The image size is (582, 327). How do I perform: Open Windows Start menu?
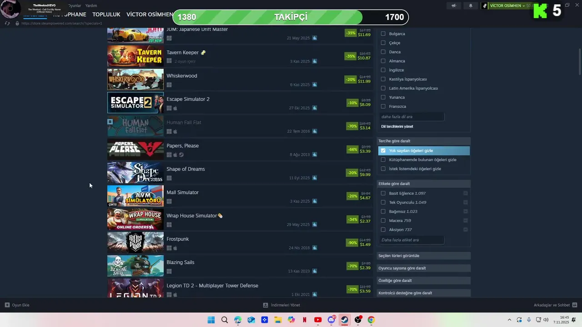point(211,320)
